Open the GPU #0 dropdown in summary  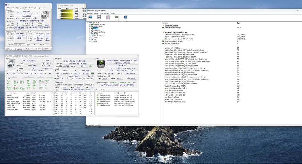point(101,71)
